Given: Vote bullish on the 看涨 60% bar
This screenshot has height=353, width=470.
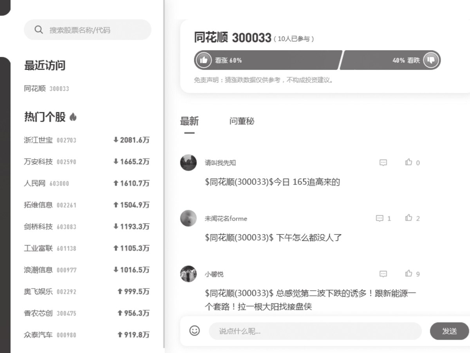Looking at the screenshot, I should point(268,60).
